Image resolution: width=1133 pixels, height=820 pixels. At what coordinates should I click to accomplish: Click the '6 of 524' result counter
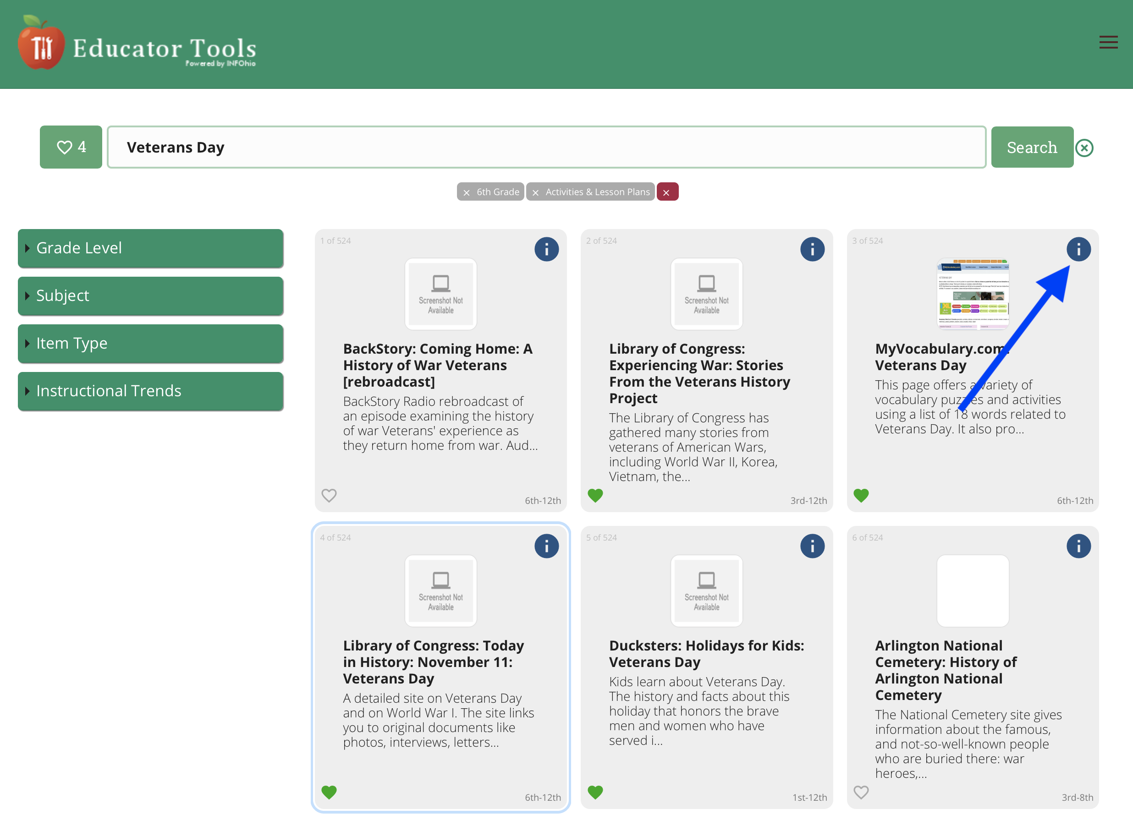pyautogui.click(x=867, y=538)
